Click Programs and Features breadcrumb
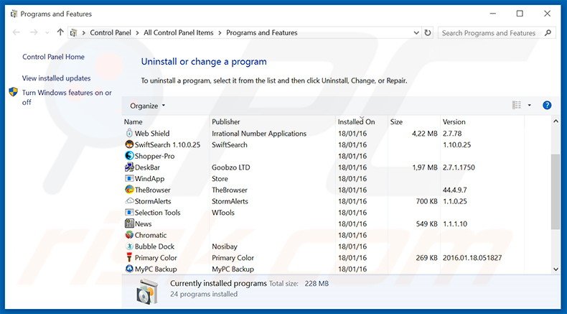Image resolution: width=567 pixels, height=314 pixels. click(x=262, y=32)
